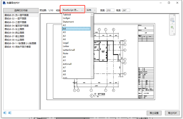183x119 pixels.
Task: Click the 2D steering wheel navigation icon
Action: [172, 20]
